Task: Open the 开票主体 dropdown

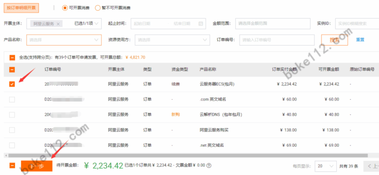Action: 64,23
